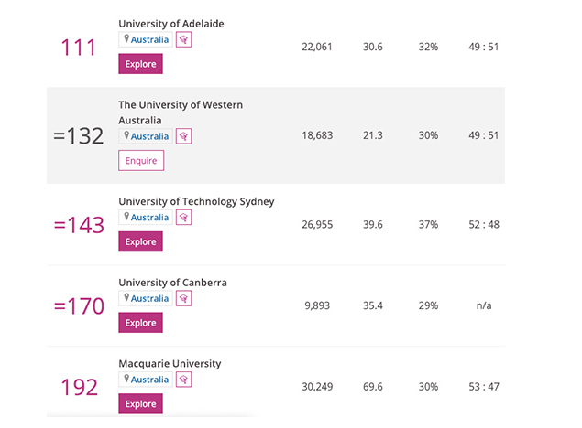
Task: Open University of Technology Sydney title link
Action: pyautogui.click(x=196, y=201)
